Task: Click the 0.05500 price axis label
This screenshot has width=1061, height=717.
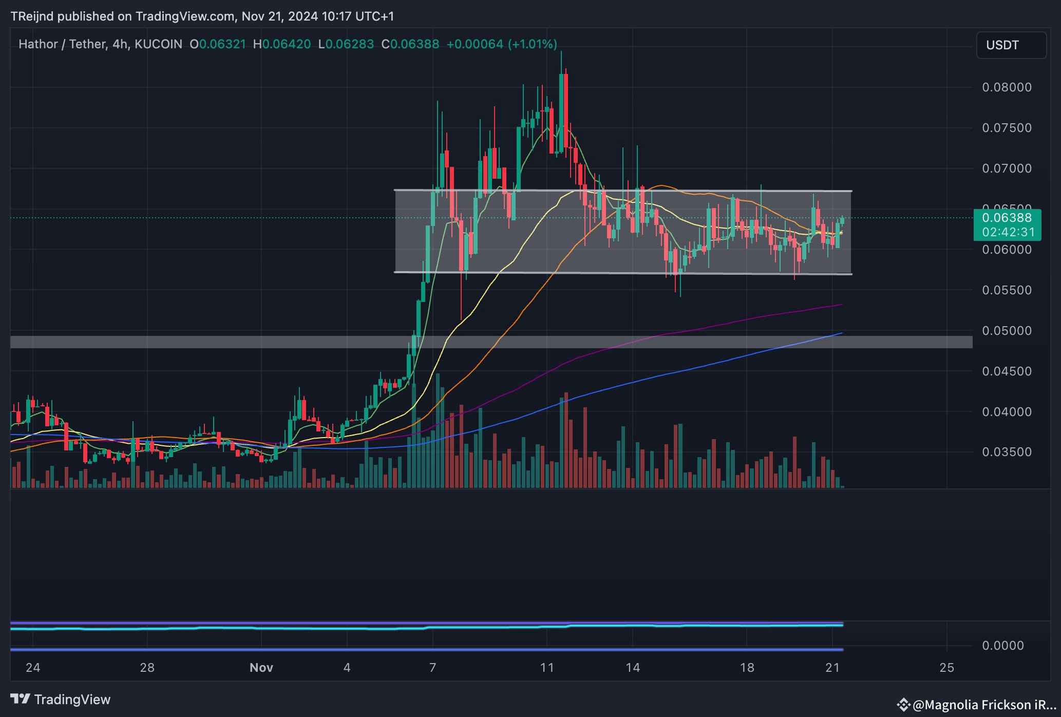Action: click(x=1007, y=290)
